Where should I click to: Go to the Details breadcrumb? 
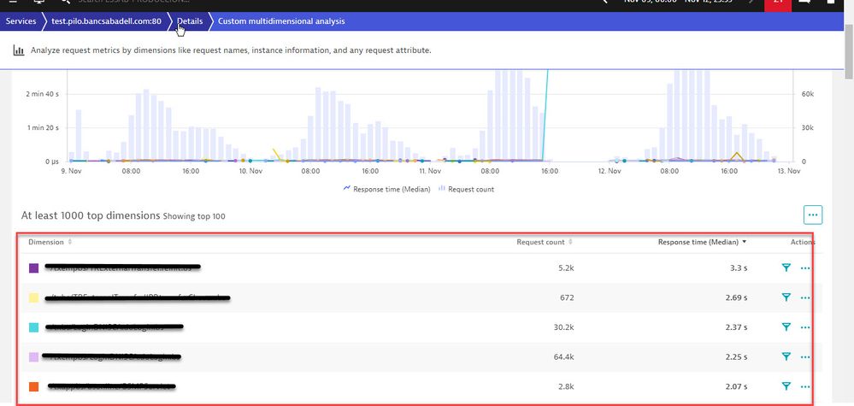coord(190,21)
